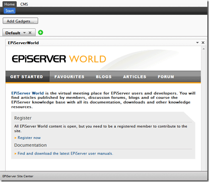This screenshot has width=209, height=182.
Task: Open the latest EPiServer user manuals link
Action: [65, 153]
